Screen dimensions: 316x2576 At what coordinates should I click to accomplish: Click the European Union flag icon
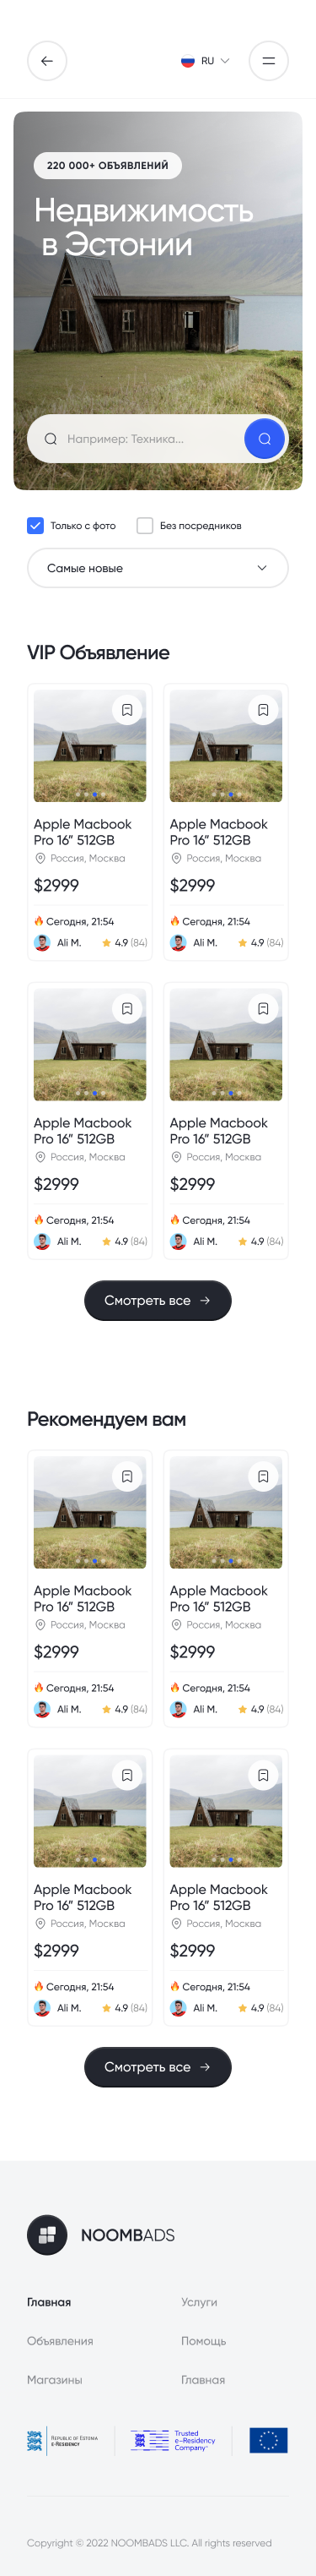268,2440
